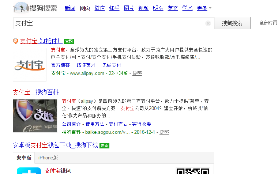Click the orange shield icon beside 支付宝 知托付
This screenshot has height=174, width=278.
(x=16, y=41)
